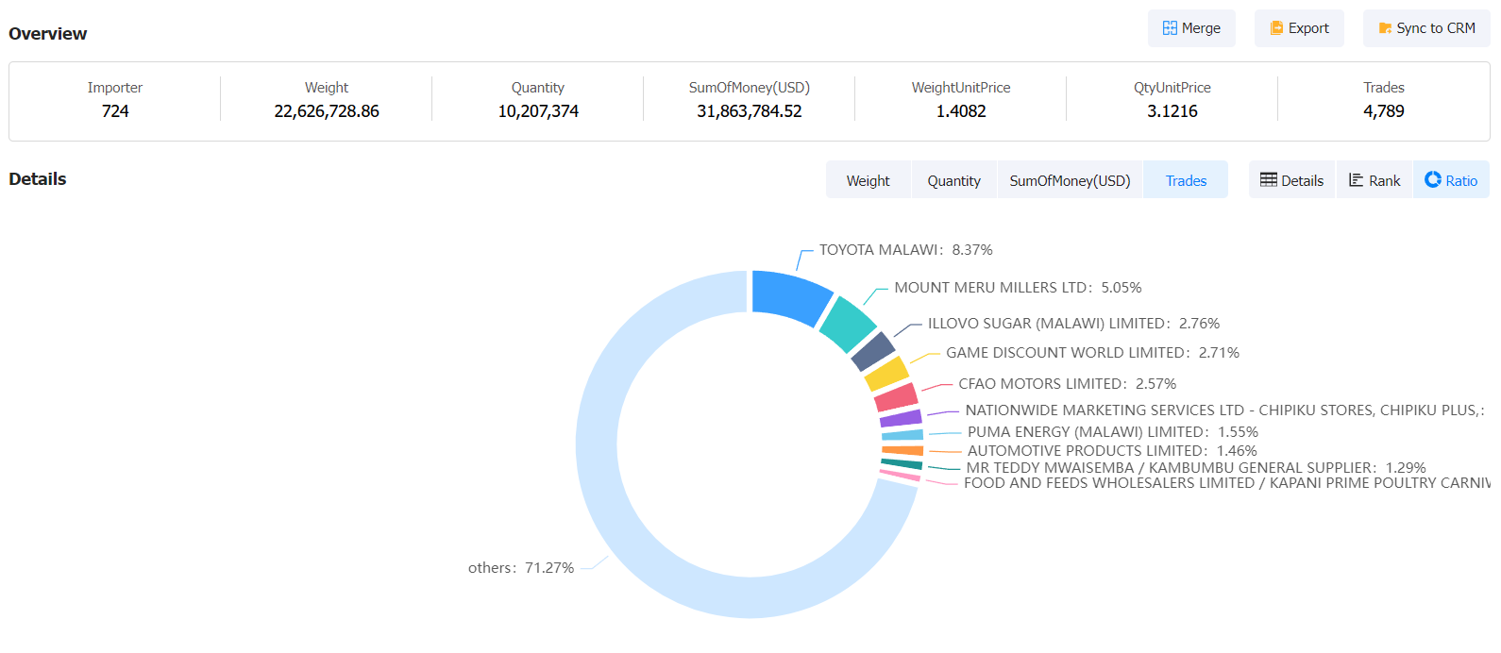Viewport: 1501px width, 653px height.
Task: Open the Ratio view label
Action: click(1461, 180)
